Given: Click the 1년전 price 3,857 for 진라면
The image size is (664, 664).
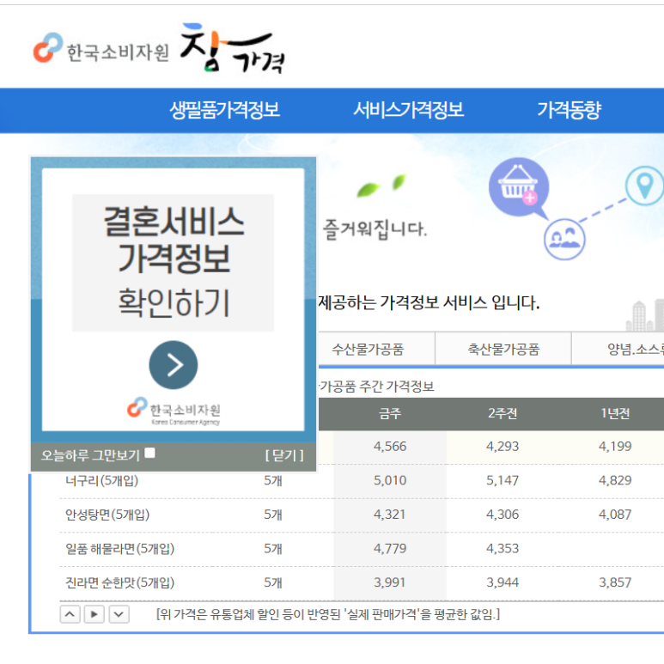Looking at the screenshot, I should pos(615,582).
